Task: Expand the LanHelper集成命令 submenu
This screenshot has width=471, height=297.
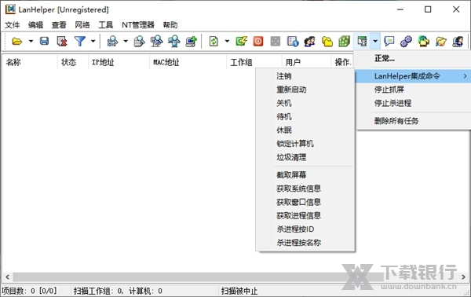Action: click(x=414, y=76)
